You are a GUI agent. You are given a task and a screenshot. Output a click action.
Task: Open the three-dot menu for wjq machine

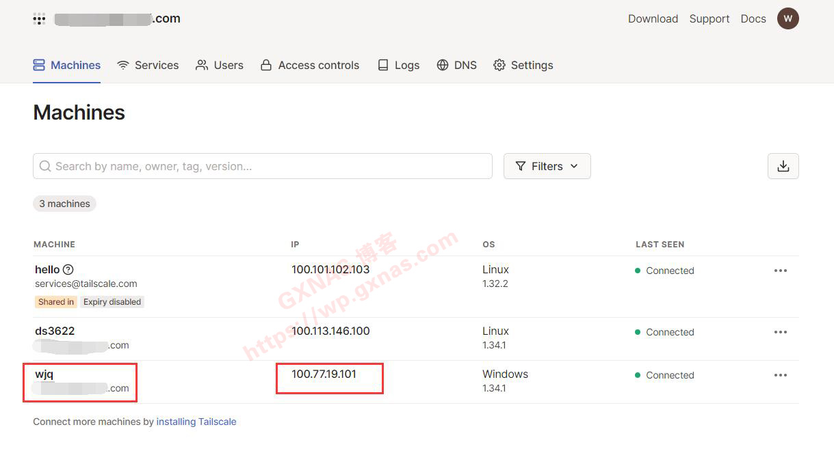tap(780, 375)
